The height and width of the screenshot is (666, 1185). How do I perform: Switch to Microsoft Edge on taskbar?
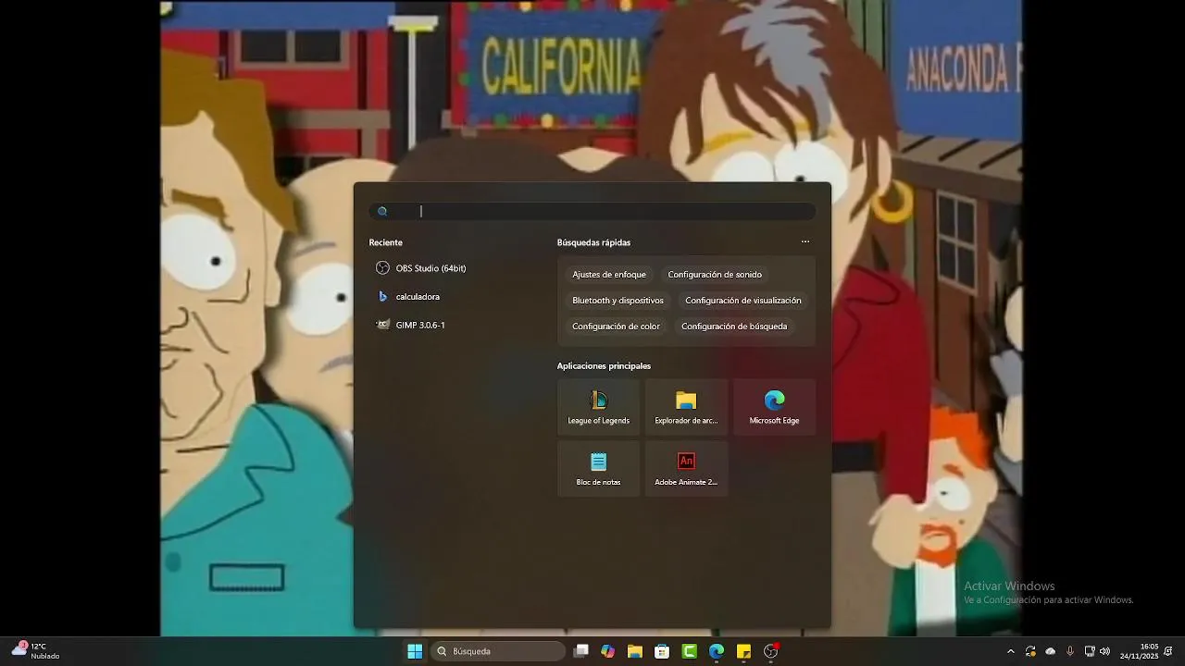717,651
